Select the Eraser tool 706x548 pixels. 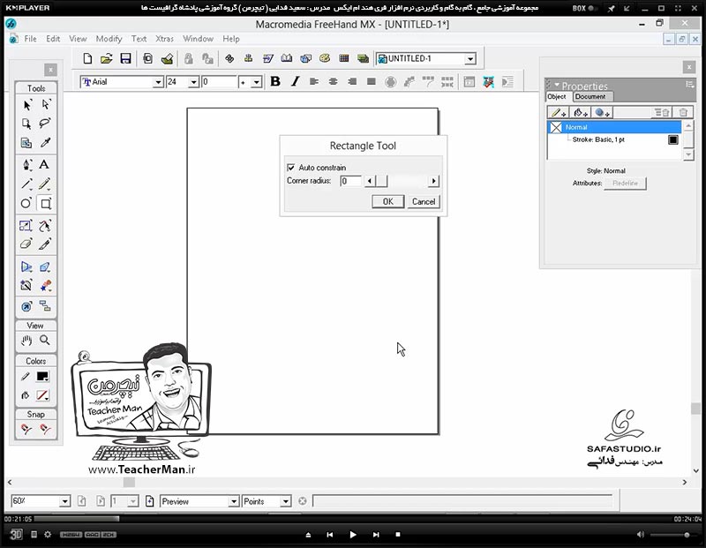click(x=26, y=244)
